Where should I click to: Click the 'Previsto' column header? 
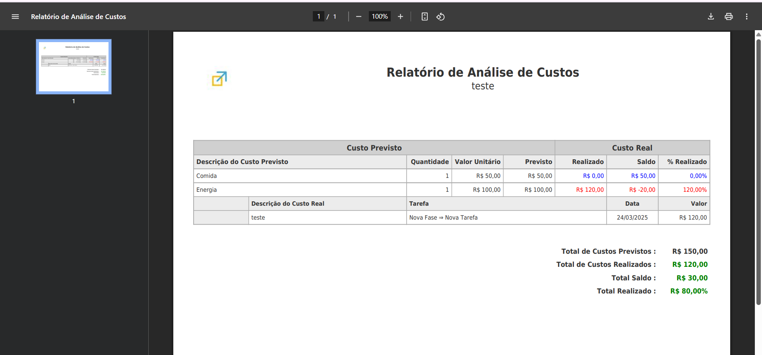pyautogui.click(x=529, y=162)
